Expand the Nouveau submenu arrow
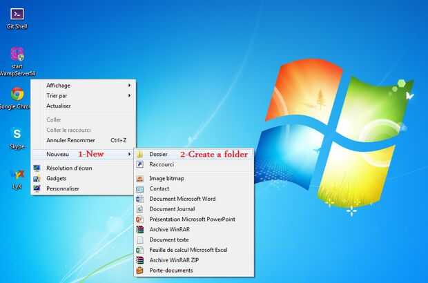The image size is (428, 283). click(129, 154)
